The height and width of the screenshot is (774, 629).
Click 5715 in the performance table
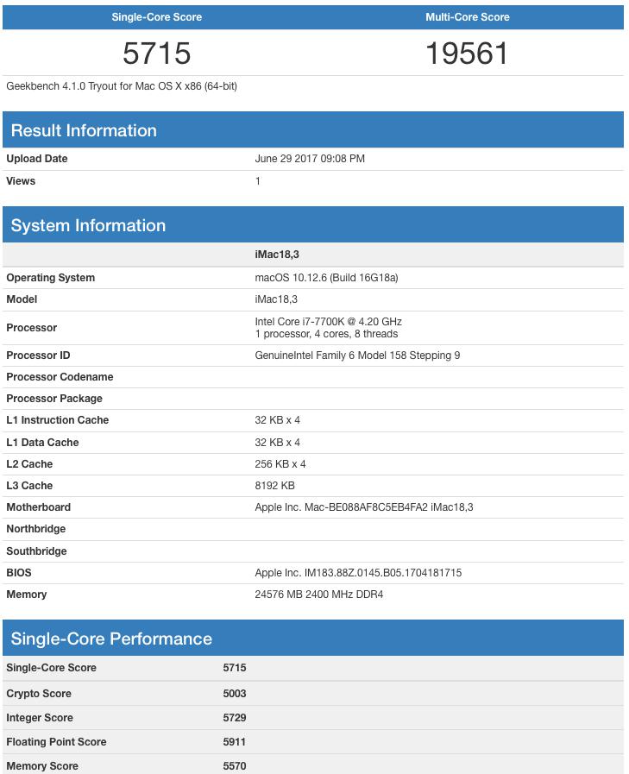(235, 667)
